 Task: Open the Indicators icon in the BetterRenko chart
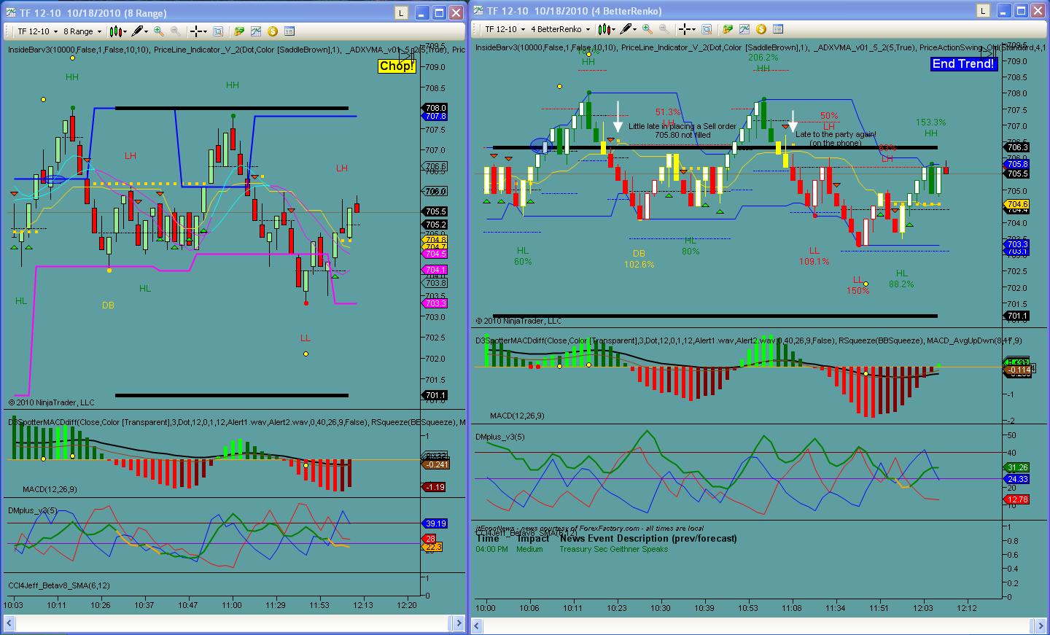(x=744, y=29)
